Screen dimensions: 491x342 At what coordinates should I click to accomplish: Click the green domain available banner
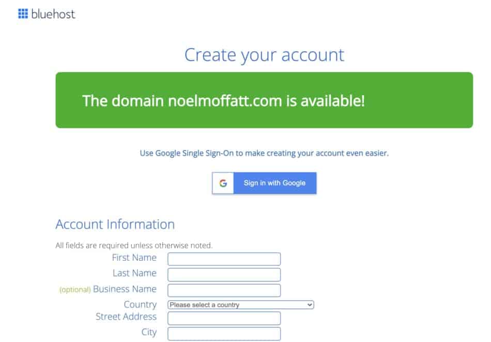(264, 100)
